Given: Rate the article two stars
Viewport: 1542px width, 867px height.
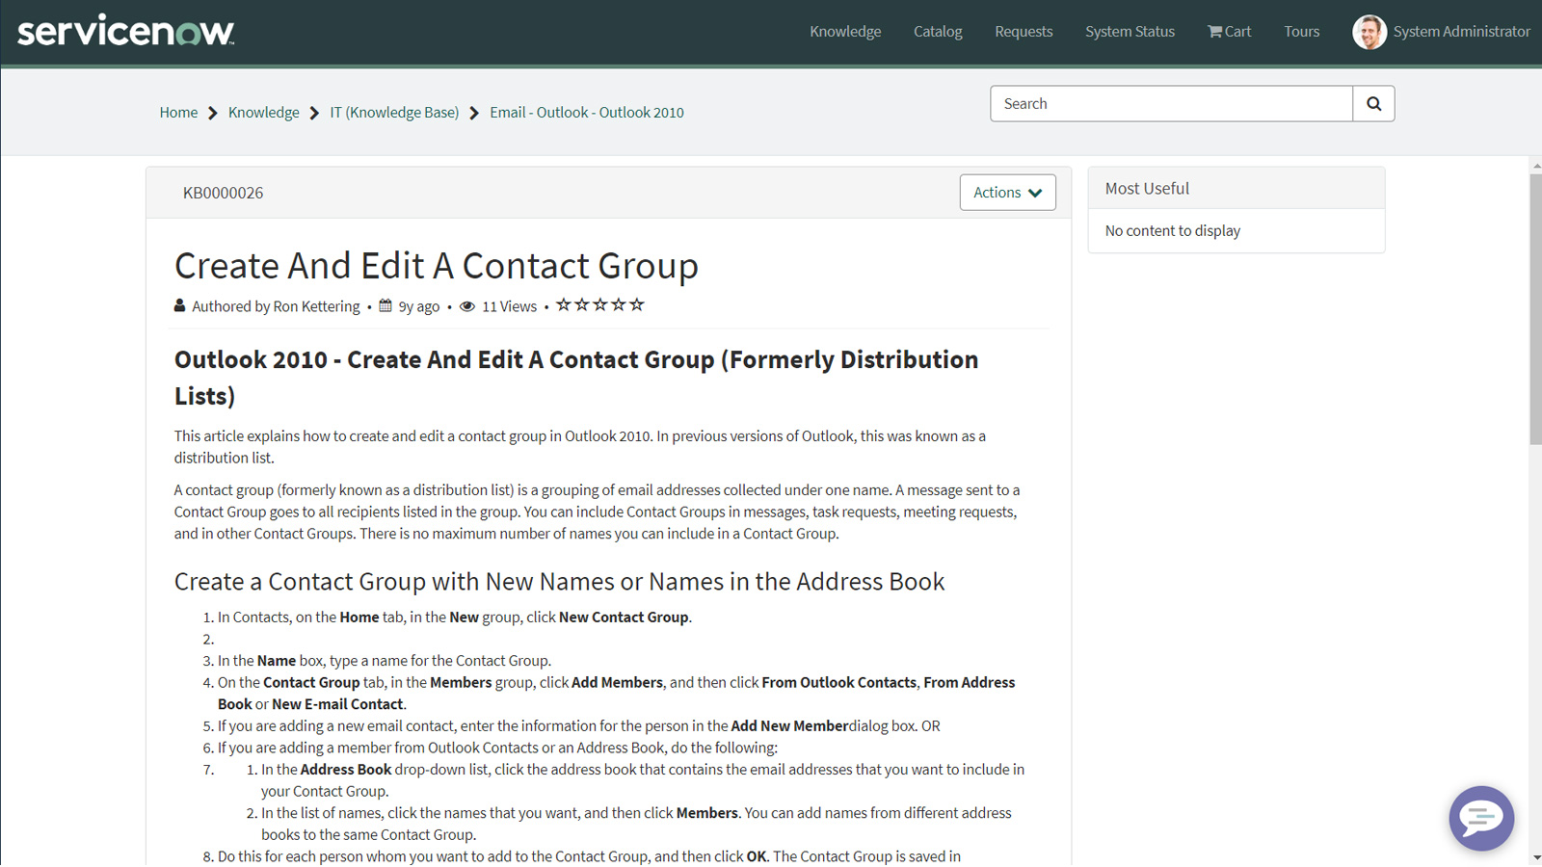Looking at the screenshot, I should [582, 304].
